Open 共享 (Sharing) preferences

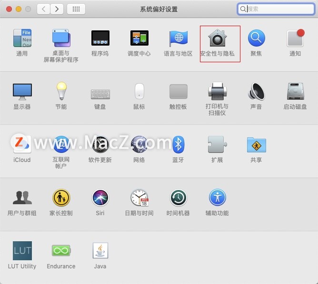256,145
